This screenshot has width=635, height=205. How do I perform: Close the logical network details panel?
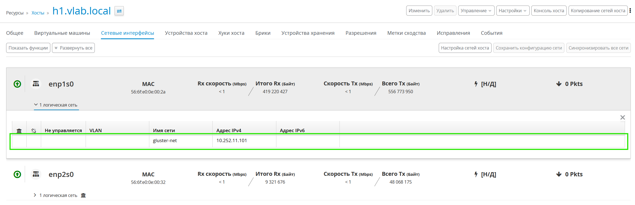point(623,117)
